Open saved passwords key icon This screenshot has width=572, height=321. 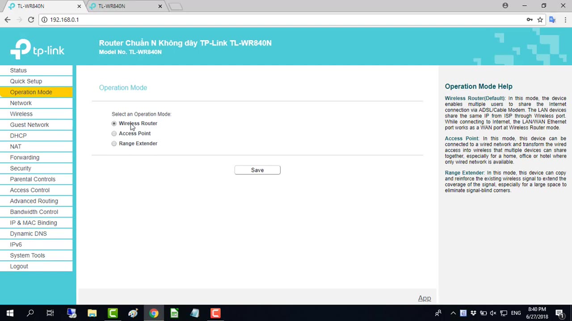[x=530, y=20]
